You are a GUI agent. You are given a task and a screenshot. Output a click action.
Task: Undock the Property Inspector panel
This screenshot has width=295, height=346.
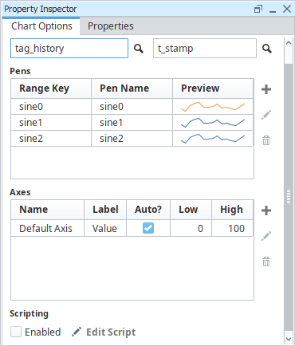click(x=258, y=9)
